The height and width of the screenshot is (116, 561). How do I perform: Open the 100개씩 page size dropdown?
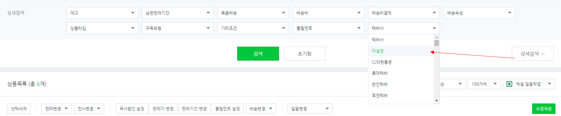tap(484, 84)
